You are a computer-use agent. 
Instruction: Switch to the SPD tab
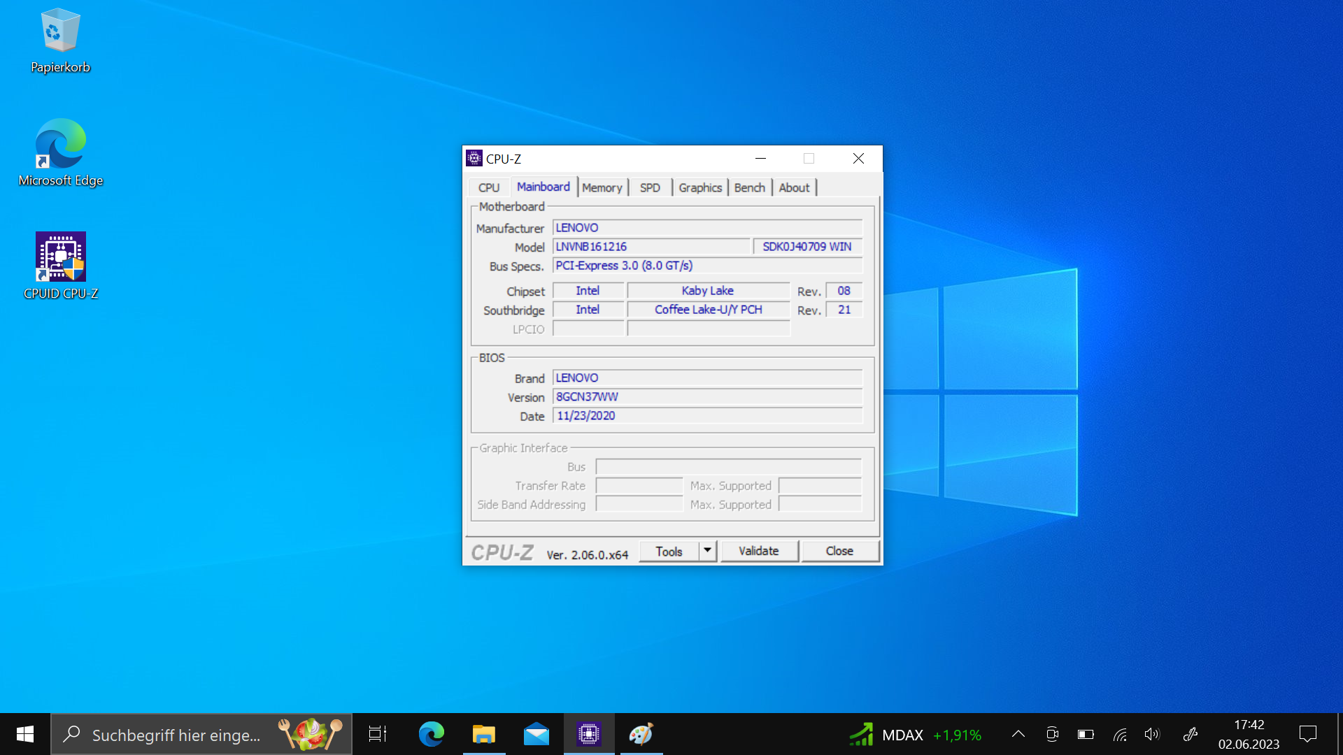pyautogui.click(x=650, y=187)
